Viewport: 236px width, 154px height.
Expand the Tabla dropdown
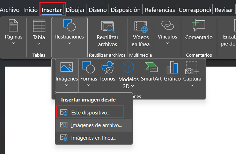pos(39,44)
